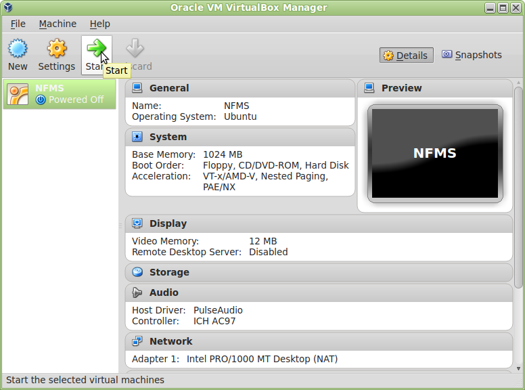
Task: Collapse the Preview panel header
Action: (434, 88)
